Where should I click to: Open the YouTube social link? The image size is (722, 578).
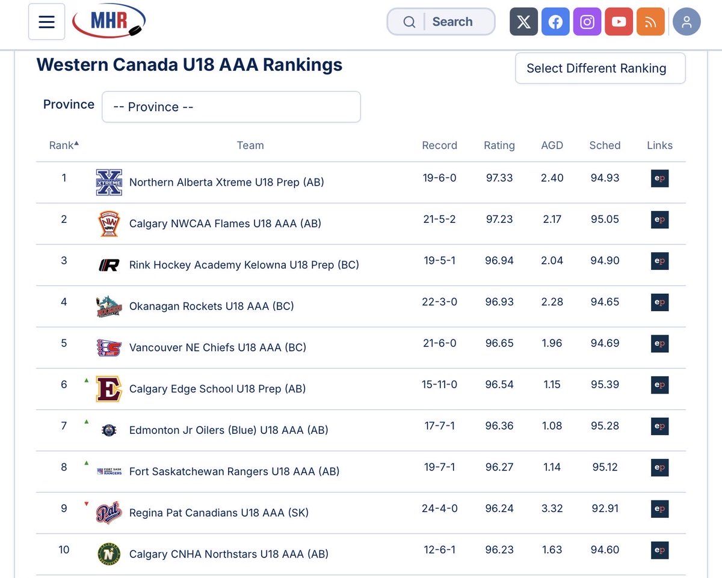pyautogui.click(x=619, y=22)
